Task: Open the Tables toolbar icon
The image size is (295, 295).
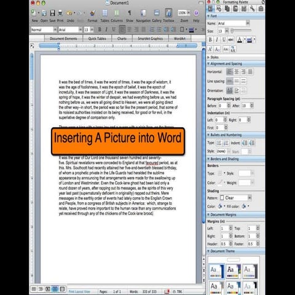Action: pos(104,13)
